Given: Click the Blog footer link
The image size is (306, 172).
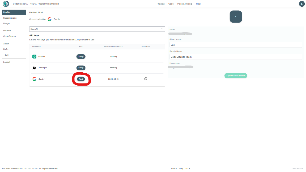Looking at the screenshot, I should [181, 169].
